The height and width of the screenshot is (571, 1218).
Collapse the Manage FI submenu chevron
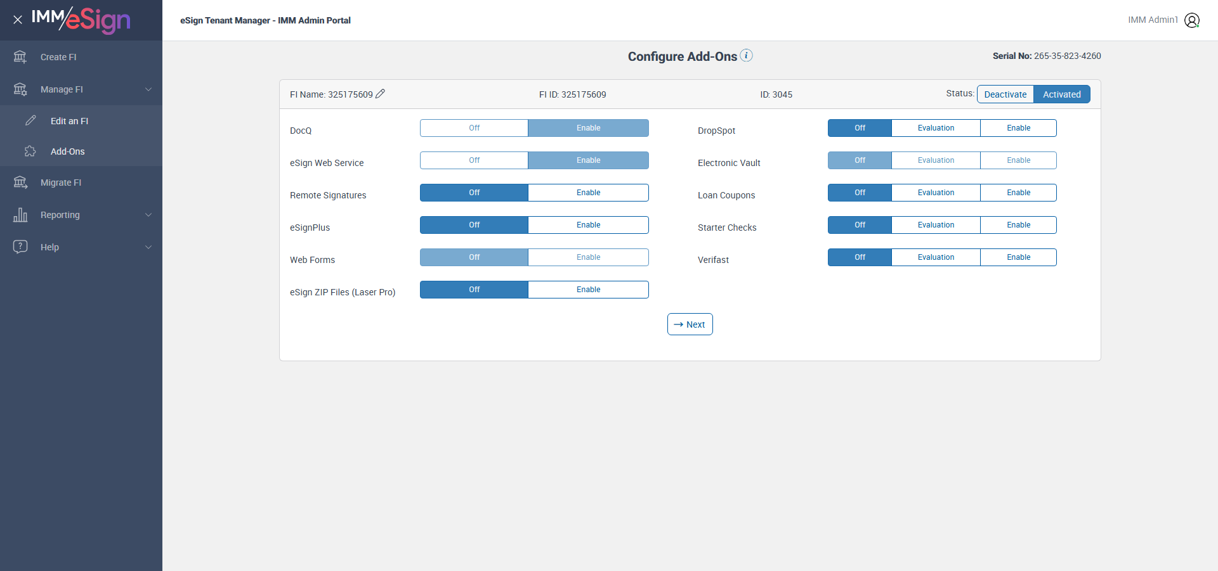tap(148, 89)
